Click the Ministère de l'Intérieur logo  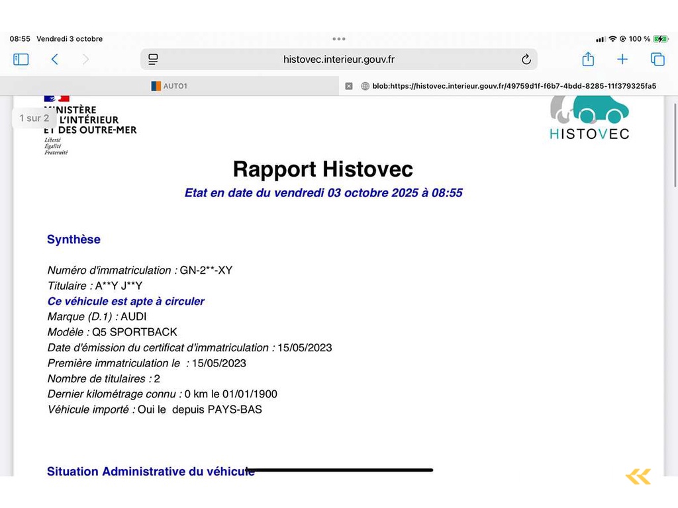coord(89,124)
